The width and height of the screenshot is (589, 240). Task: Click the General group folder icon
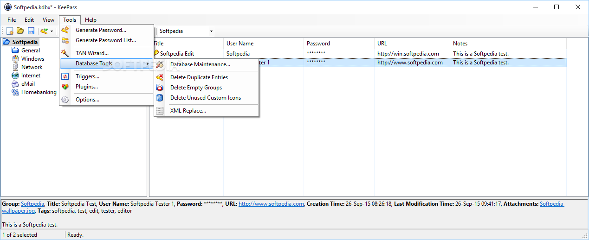pyautogui.click(x=15, y=51)
